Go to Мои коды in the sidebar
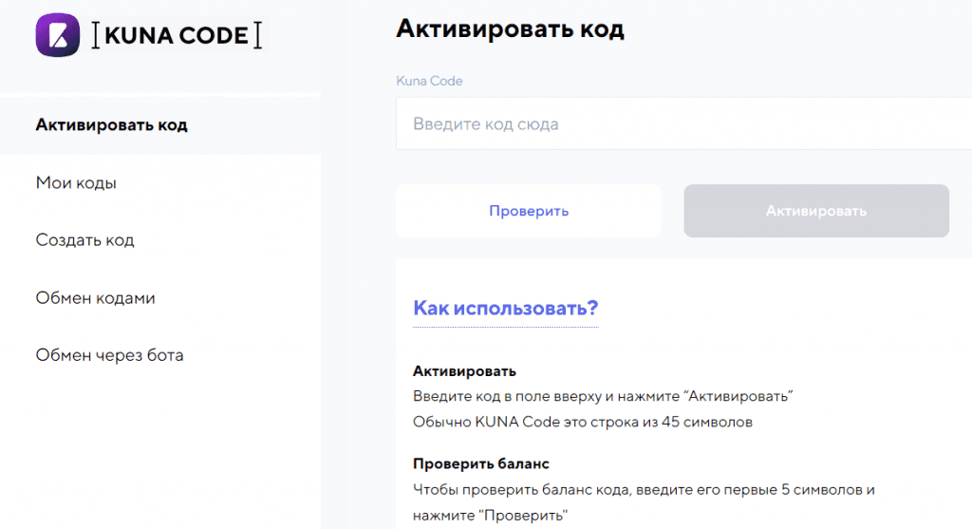This screenshot has height=529, width=972. (76, 183)
